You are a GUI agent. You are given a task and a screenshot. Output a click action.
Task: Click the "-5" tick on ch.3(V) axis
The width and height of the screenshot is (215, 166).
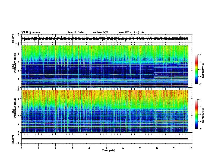tap(18, 143)
